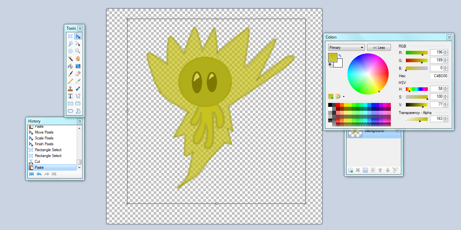The width and height of the screenshot is (461, 230).
Task: Select the Lasso Select tool
Action: (x=70, y=44)
